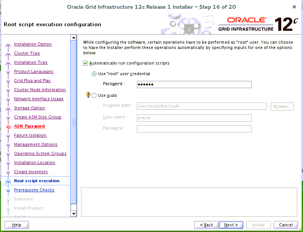This screenshot has width=303, height=232.
Task: Click the ASM Password error step icon
Action: [x=8, y=127]
